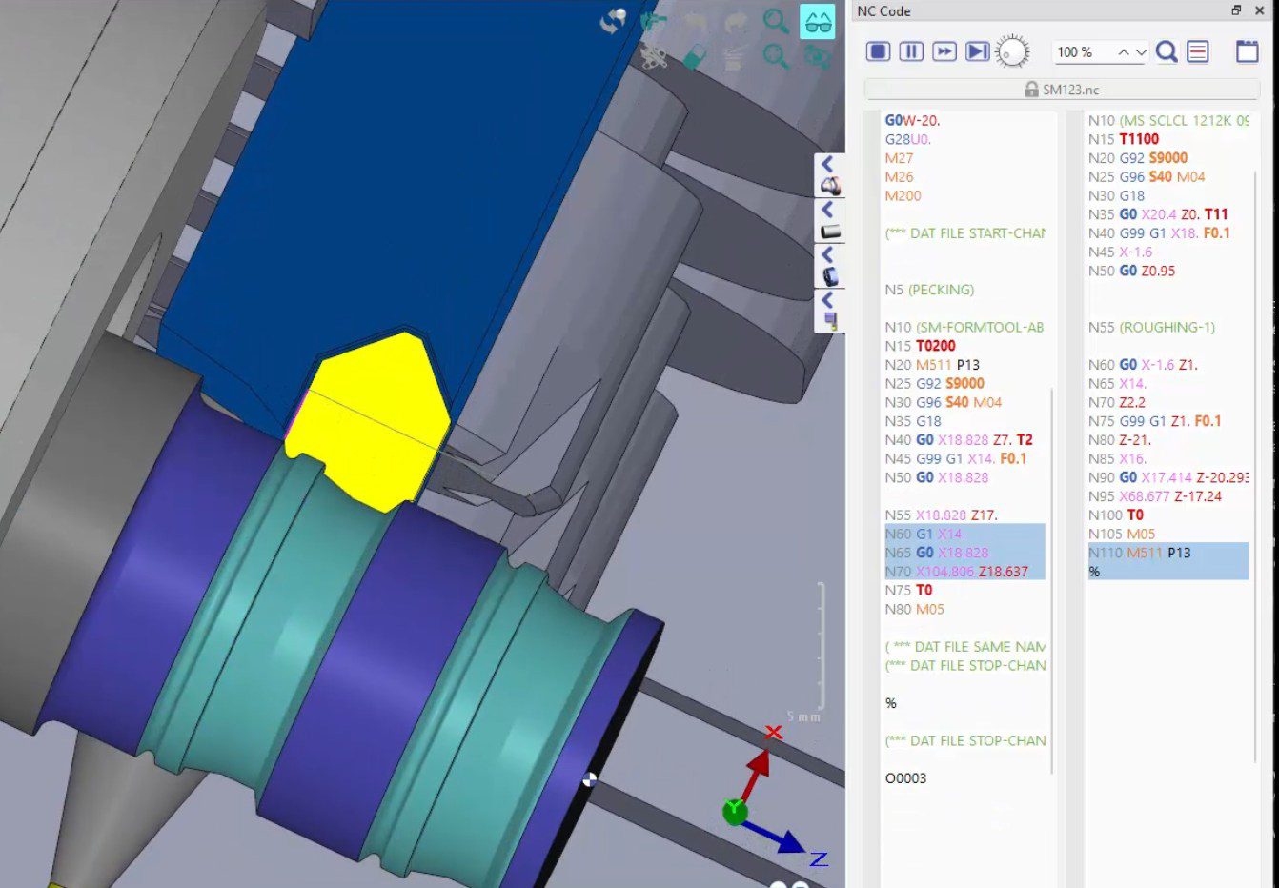Open speed percentage dropdown arrow
This screenshot has width=1279, height=888.
[1141, 52]
